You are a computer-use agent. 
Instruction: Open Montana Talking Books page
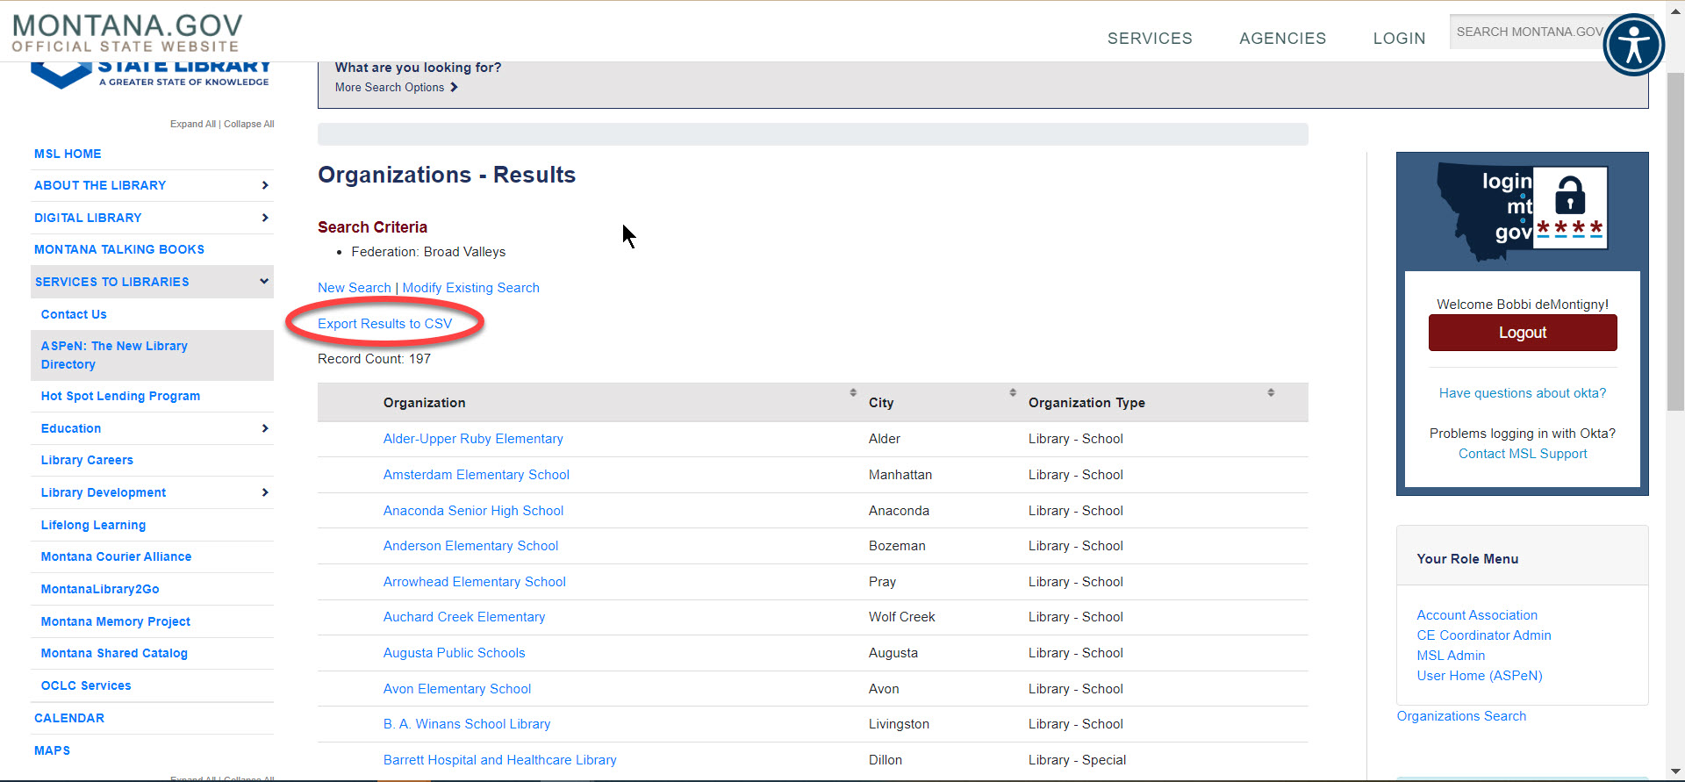119,249
